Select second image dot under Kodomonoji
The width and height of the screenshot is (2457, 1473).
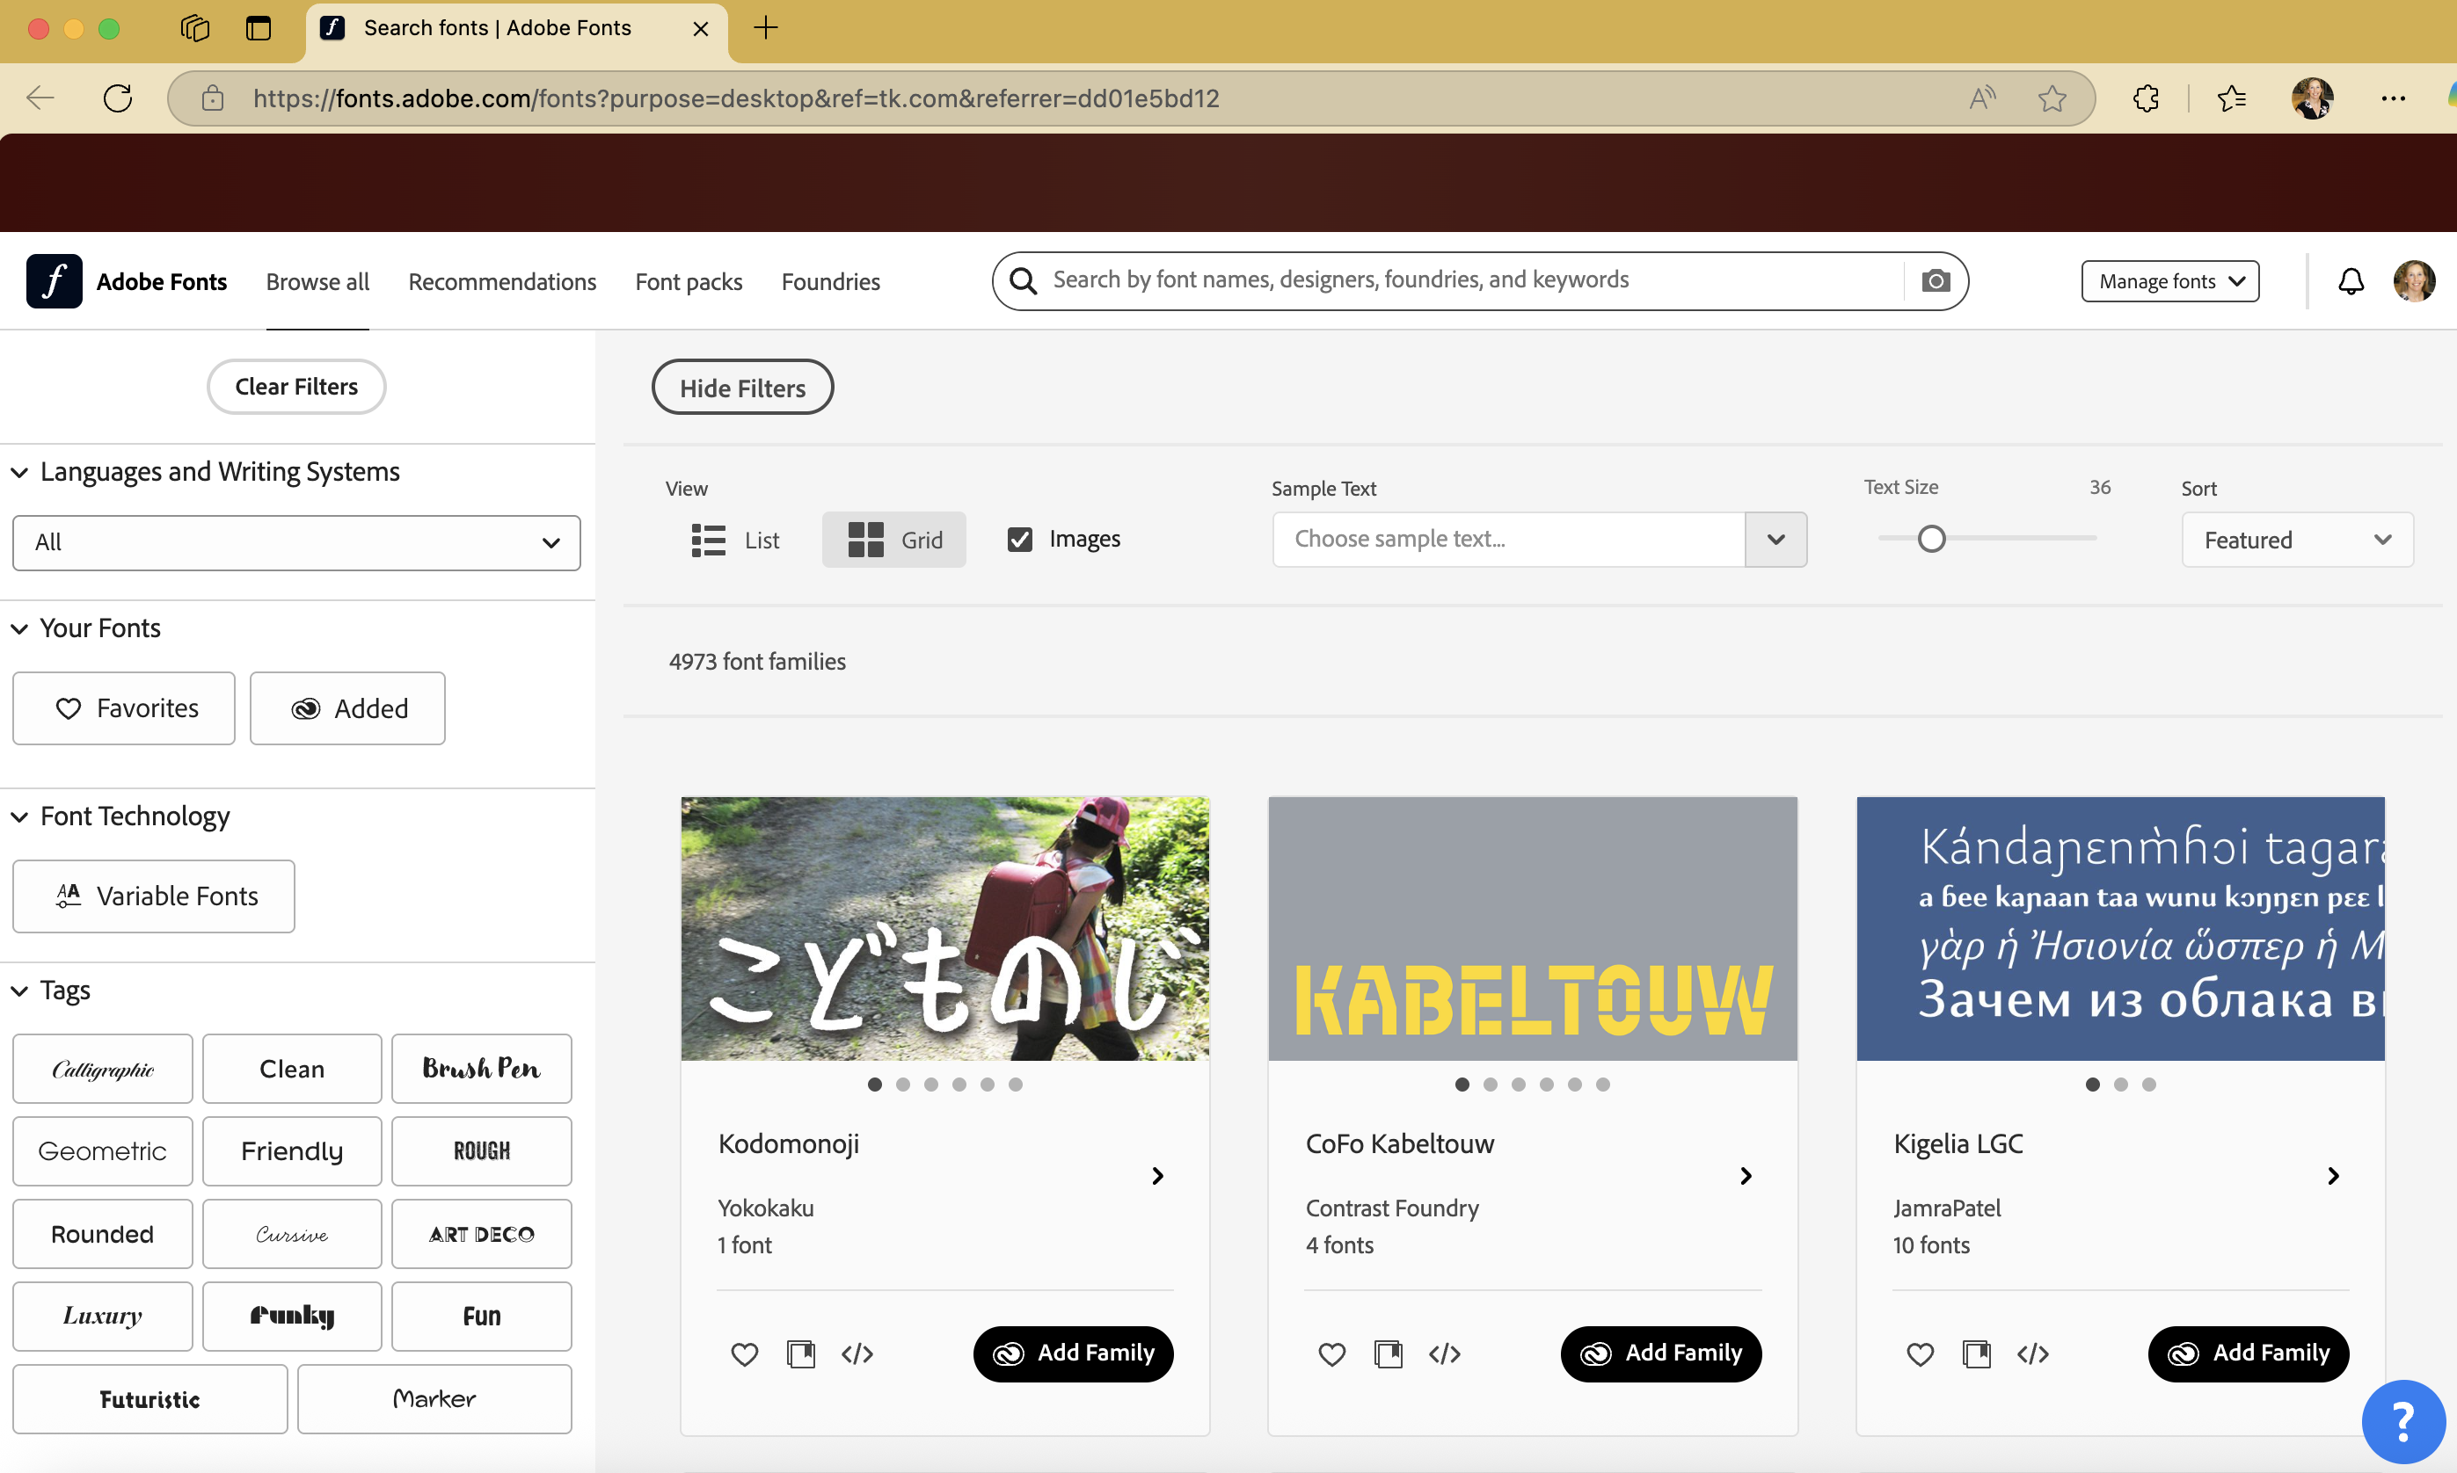point(903,1085)
